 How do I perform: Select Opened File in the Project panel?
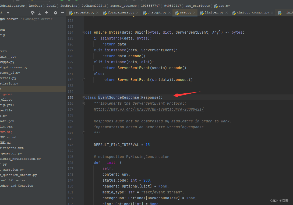32,12
